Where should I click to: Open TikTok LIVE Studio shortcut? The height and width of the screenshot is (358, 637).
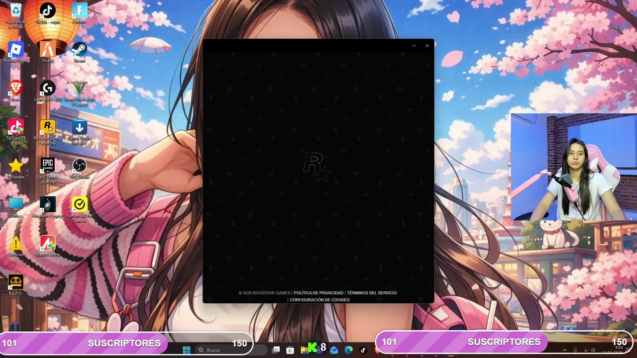pos(16,132)
